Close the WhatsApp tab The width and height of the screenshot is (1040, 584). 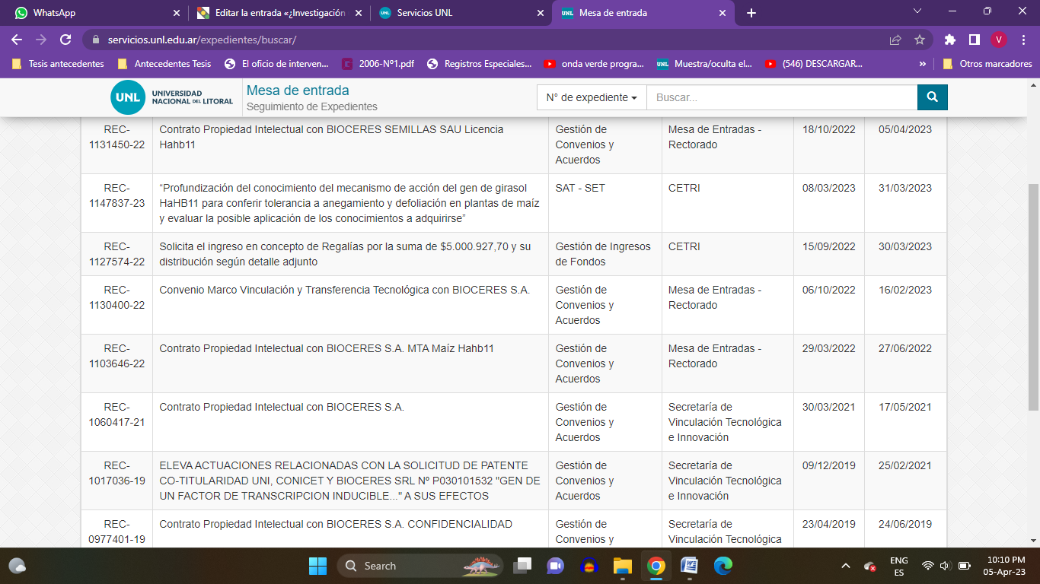(x=177, y=13)
